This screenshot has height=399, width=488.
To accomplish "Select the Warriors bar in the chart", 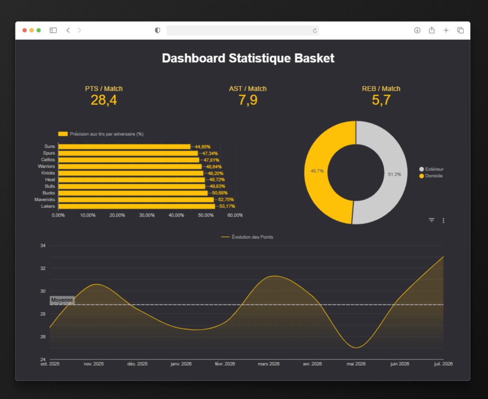I will [x=130, y=166].
